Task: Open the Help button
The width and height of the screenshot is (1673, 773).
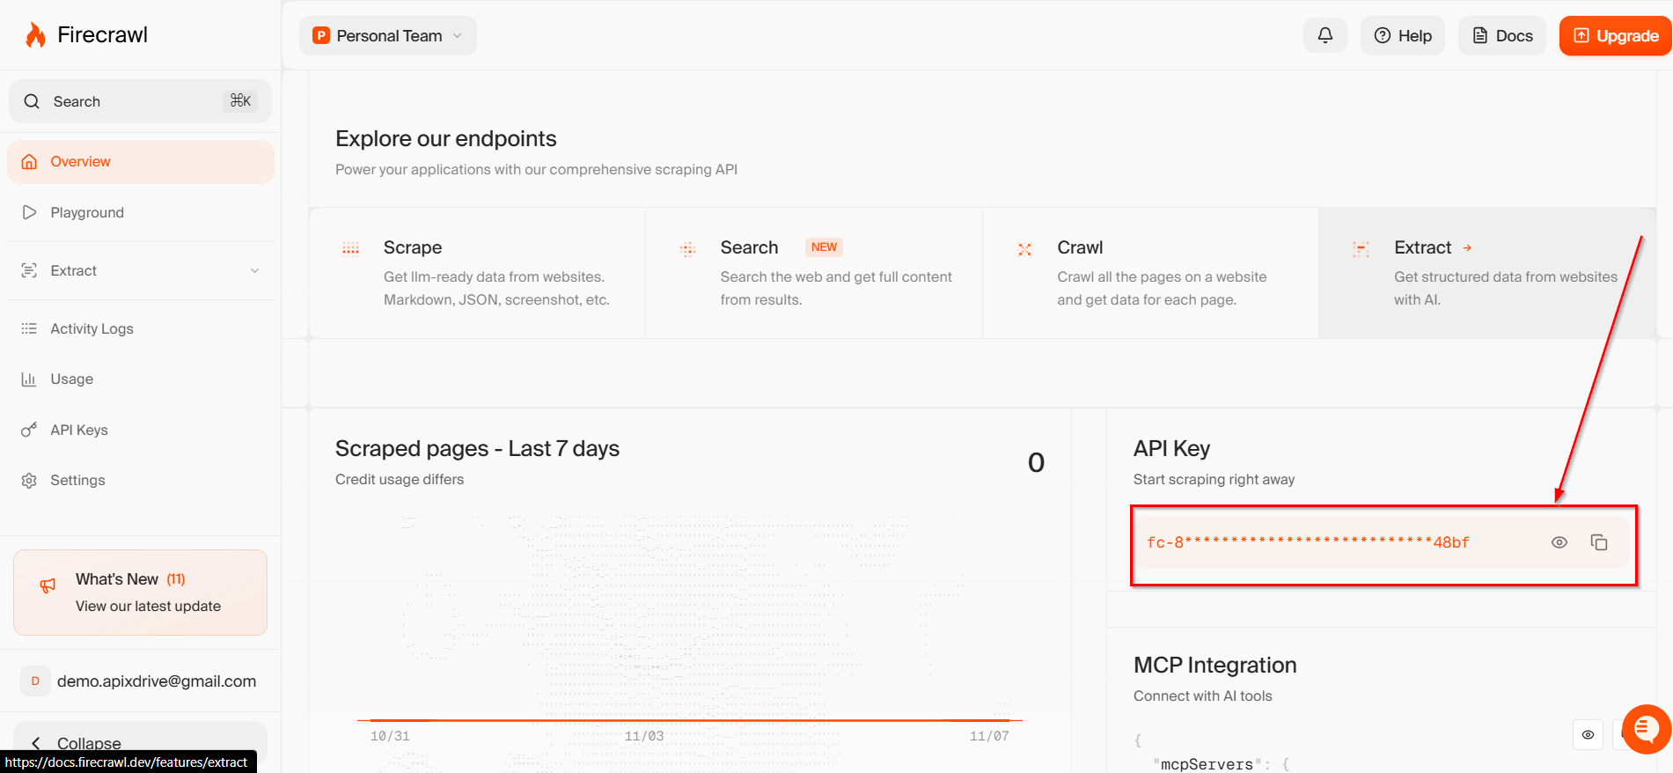Action: (x=1403, y=35)
